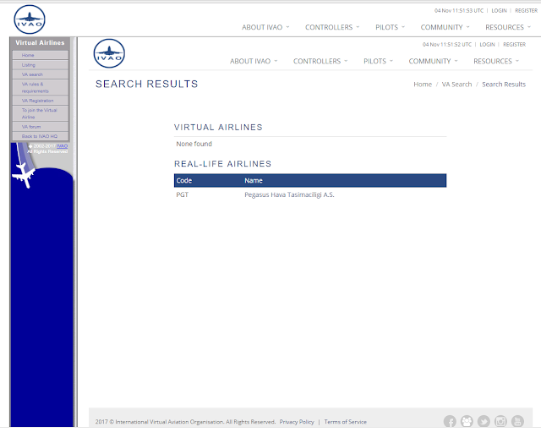Expand the inner PILOTS dropdown
The height and width of the screenshot is (438, 541).
[378, 61]
